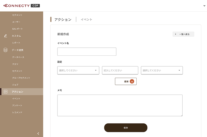Open レポート under カスタム
207x137 pixels.
point(16,43)
